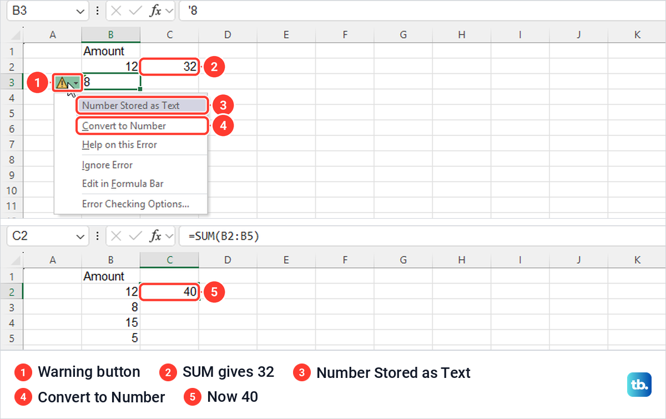Screen dimensions: 666x419
Task: Choose Convert to Number from the error menu
Action: (142, 126)
